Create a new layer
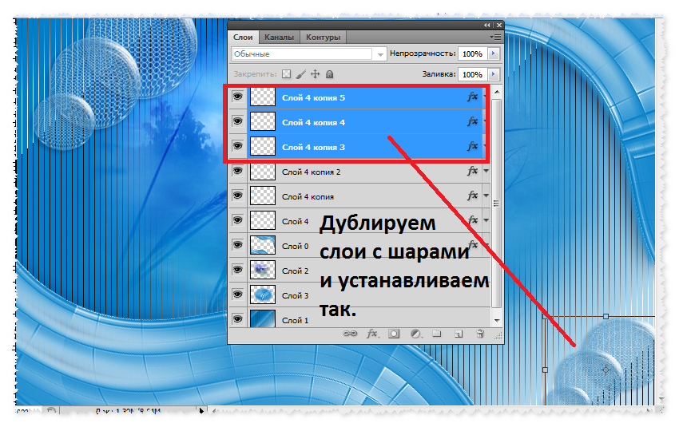This screenshot has width=679, height=427. [459, 334]
